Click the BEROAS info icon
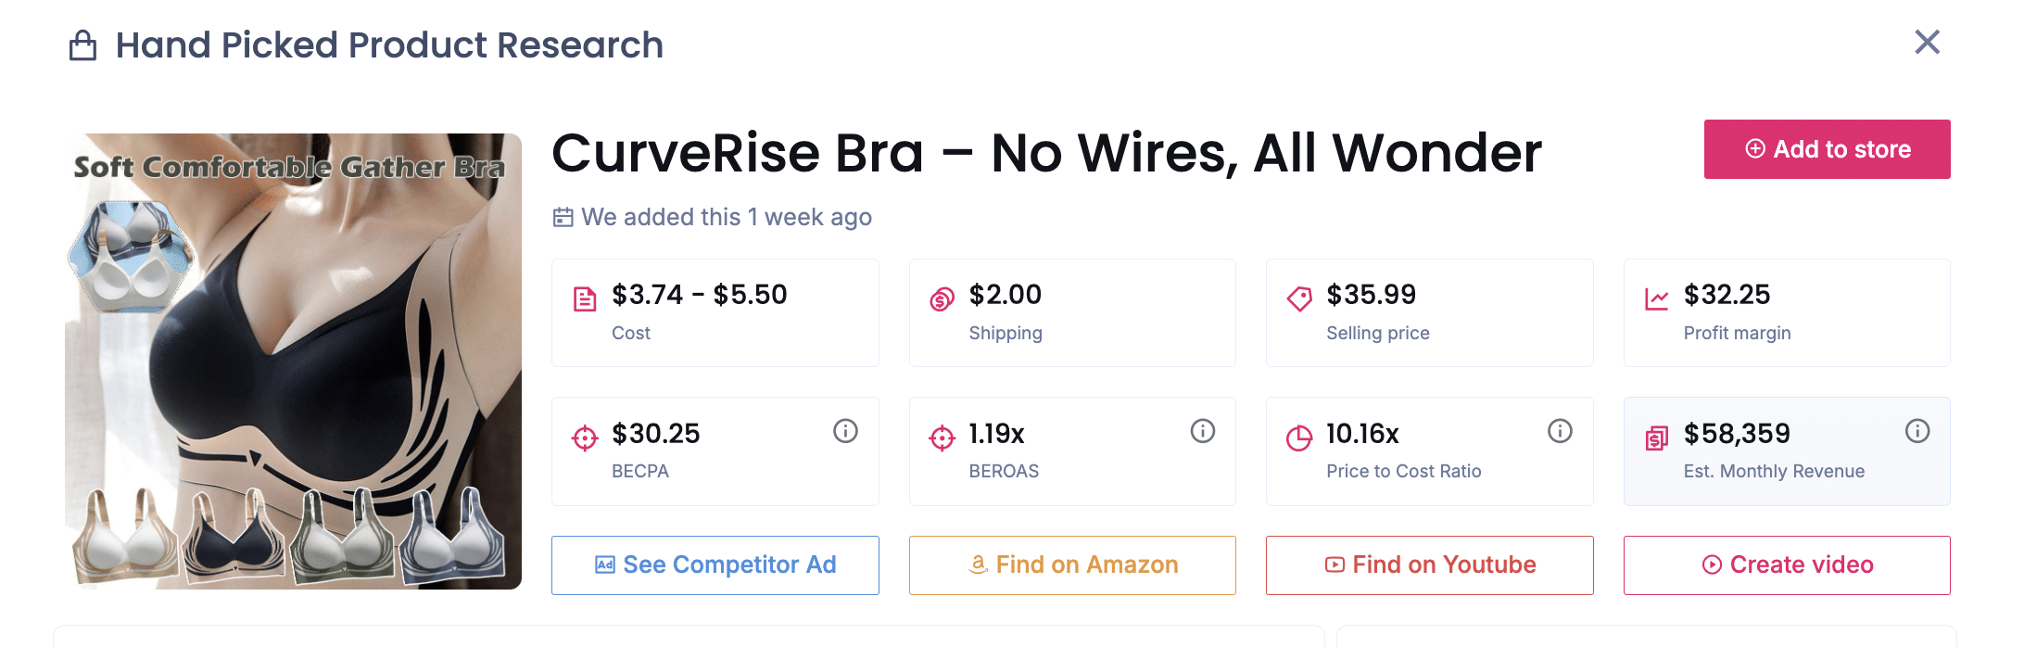The image size is (2024, 647). [1202, 431]
